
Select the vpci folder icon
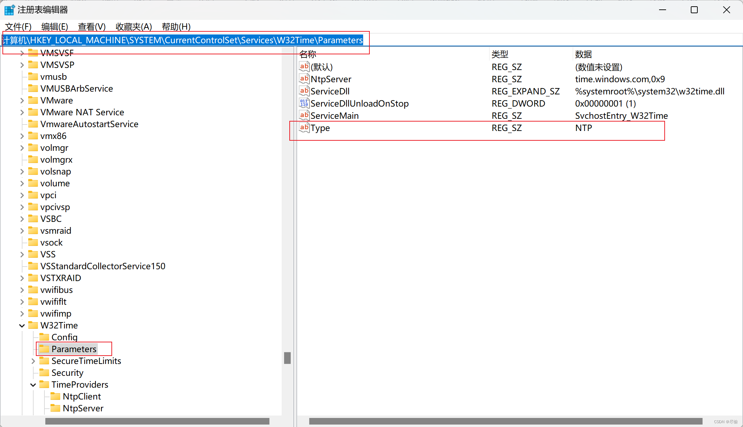tap(33, 195)
